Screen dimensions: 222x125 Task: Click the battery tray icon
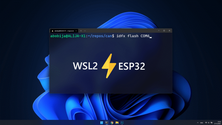pyautogui.click(x=212, y=123)
